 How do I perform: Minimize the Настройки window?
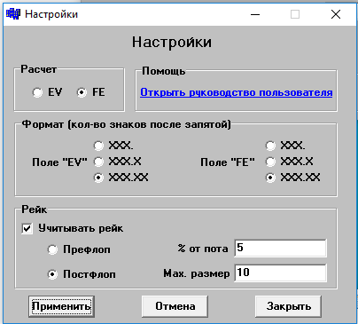point(255,14)
